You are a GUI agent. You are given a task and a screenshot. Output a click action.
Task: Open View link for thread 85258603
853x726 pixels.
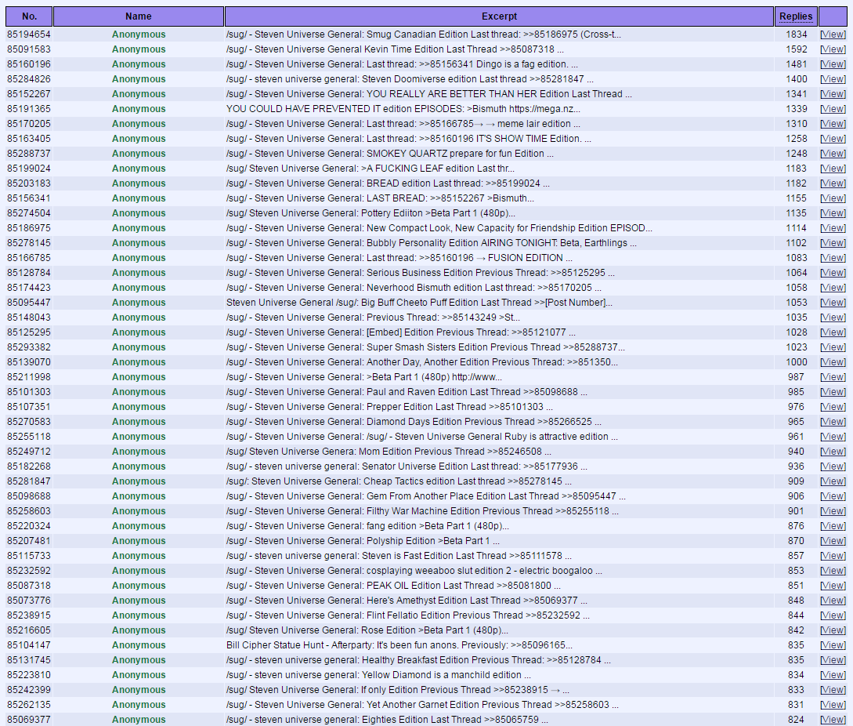tap(833, 511)
